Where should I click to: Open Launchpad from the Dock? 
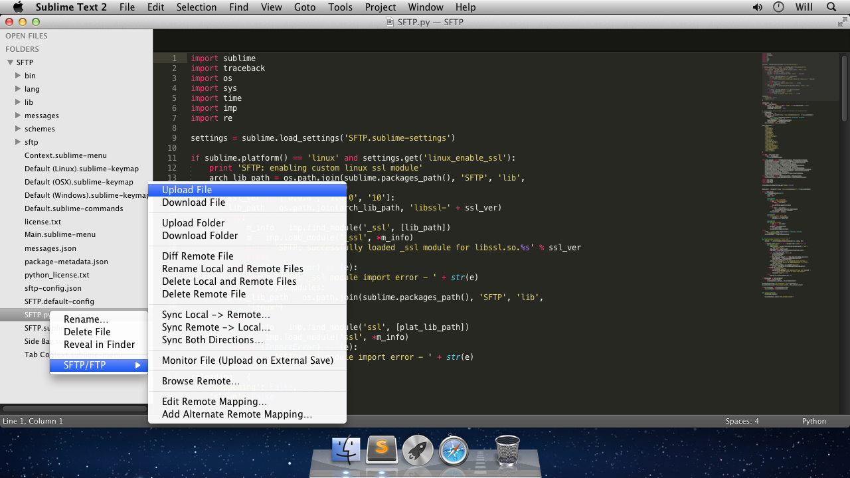click(418, 449)
